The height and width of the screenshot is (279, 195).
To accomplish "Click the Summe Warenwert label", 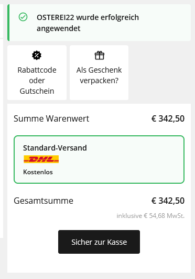I will [51, 118].
